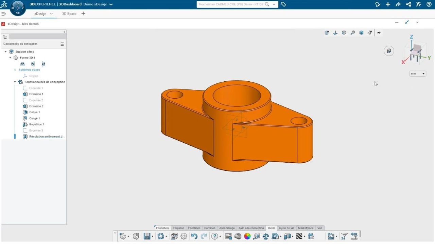Open the Fonctions ribbon tab
The width and height of the screenshot is (435, 244).
tap(194, 228)
